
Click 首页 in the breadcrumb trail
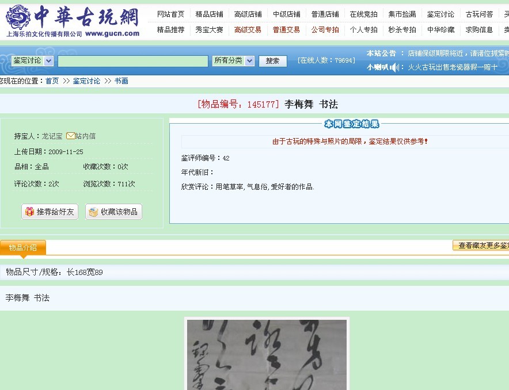[52, 81]
